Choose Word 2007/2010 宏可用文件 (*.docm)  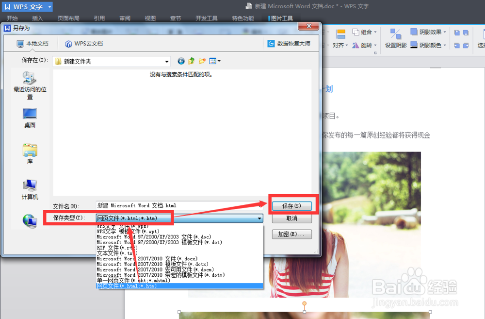(x=179, y=269)
